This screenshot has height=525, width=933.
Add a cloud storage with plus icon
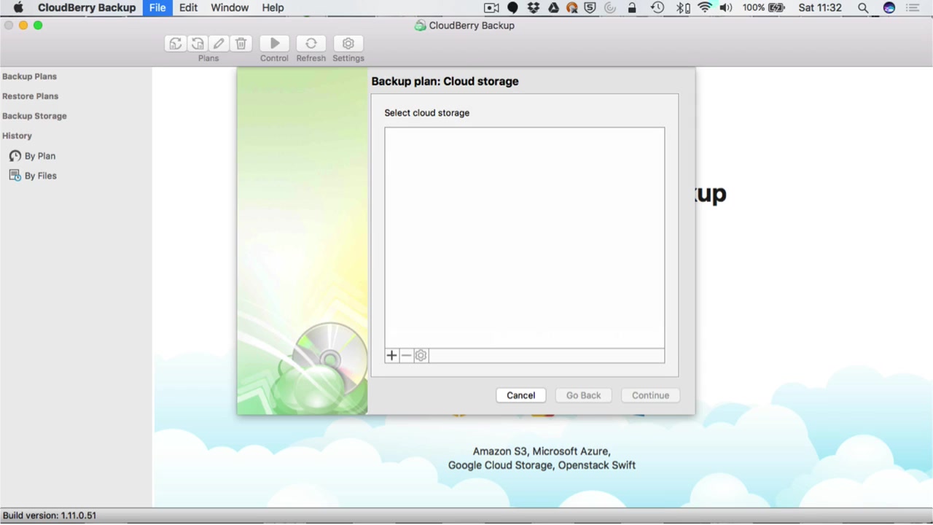click(391, 356)
